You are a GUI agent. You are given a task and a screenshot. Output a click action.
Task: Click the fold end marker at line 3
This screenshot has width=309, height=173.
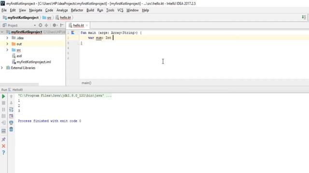(79, 43)
